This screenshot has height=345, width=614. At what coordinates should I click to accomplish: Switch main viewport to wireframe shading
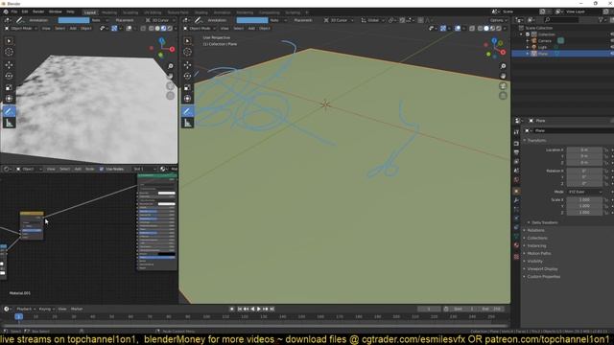tap(480, 28)
